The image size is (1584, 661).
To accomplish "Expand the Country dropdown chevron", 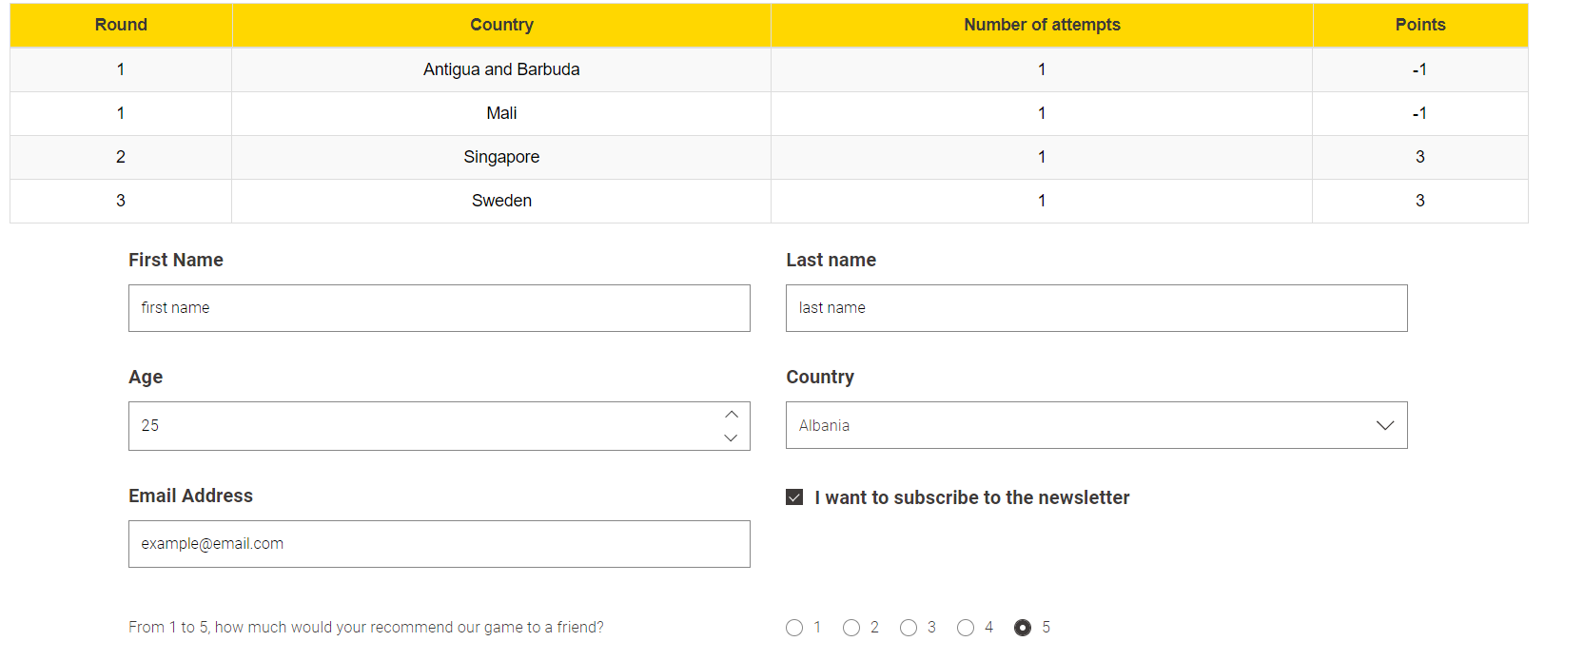I will [1384, 425].
